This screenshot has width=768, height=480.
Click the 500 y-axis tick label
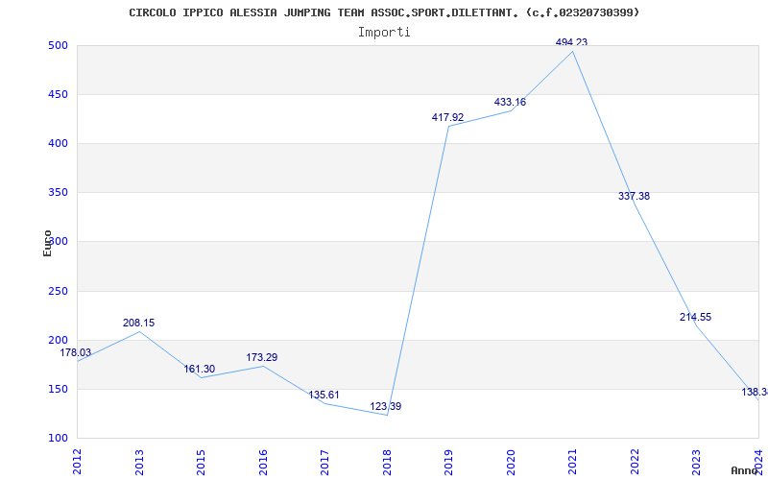pos(58,45)
